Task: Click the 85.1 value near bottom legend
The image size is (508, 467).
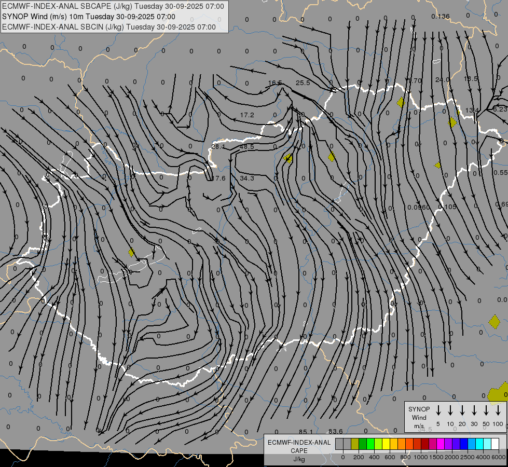Action: [x=306, y=432]
